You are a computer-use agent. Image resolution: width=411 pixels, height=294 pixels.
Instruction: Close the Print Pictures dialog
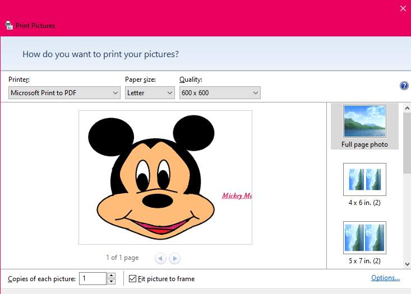coord(403,8)
